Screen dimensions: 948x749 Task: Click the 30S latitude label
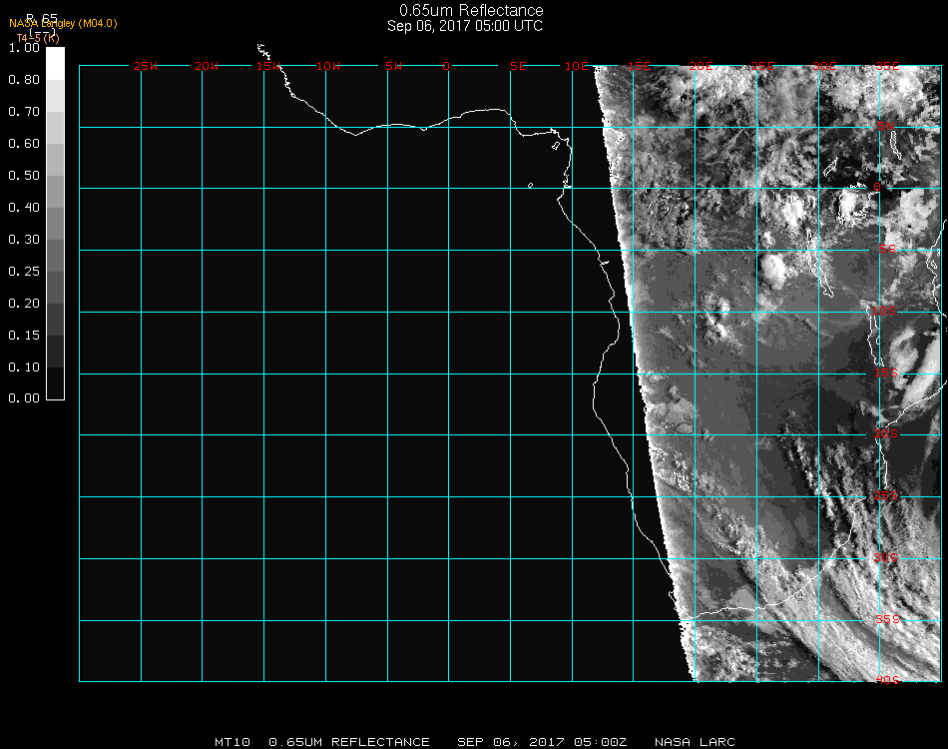pyautogui.click(x=886, y=557)
